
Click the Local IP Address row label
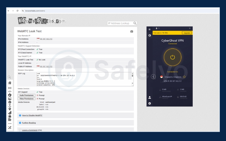coord(25,63)
